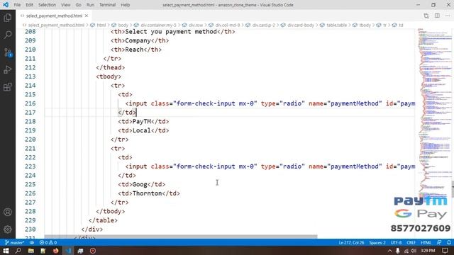454x255 pixels.
Task: Close the select_payment_method.html tab
Action: tap(87, 16)
